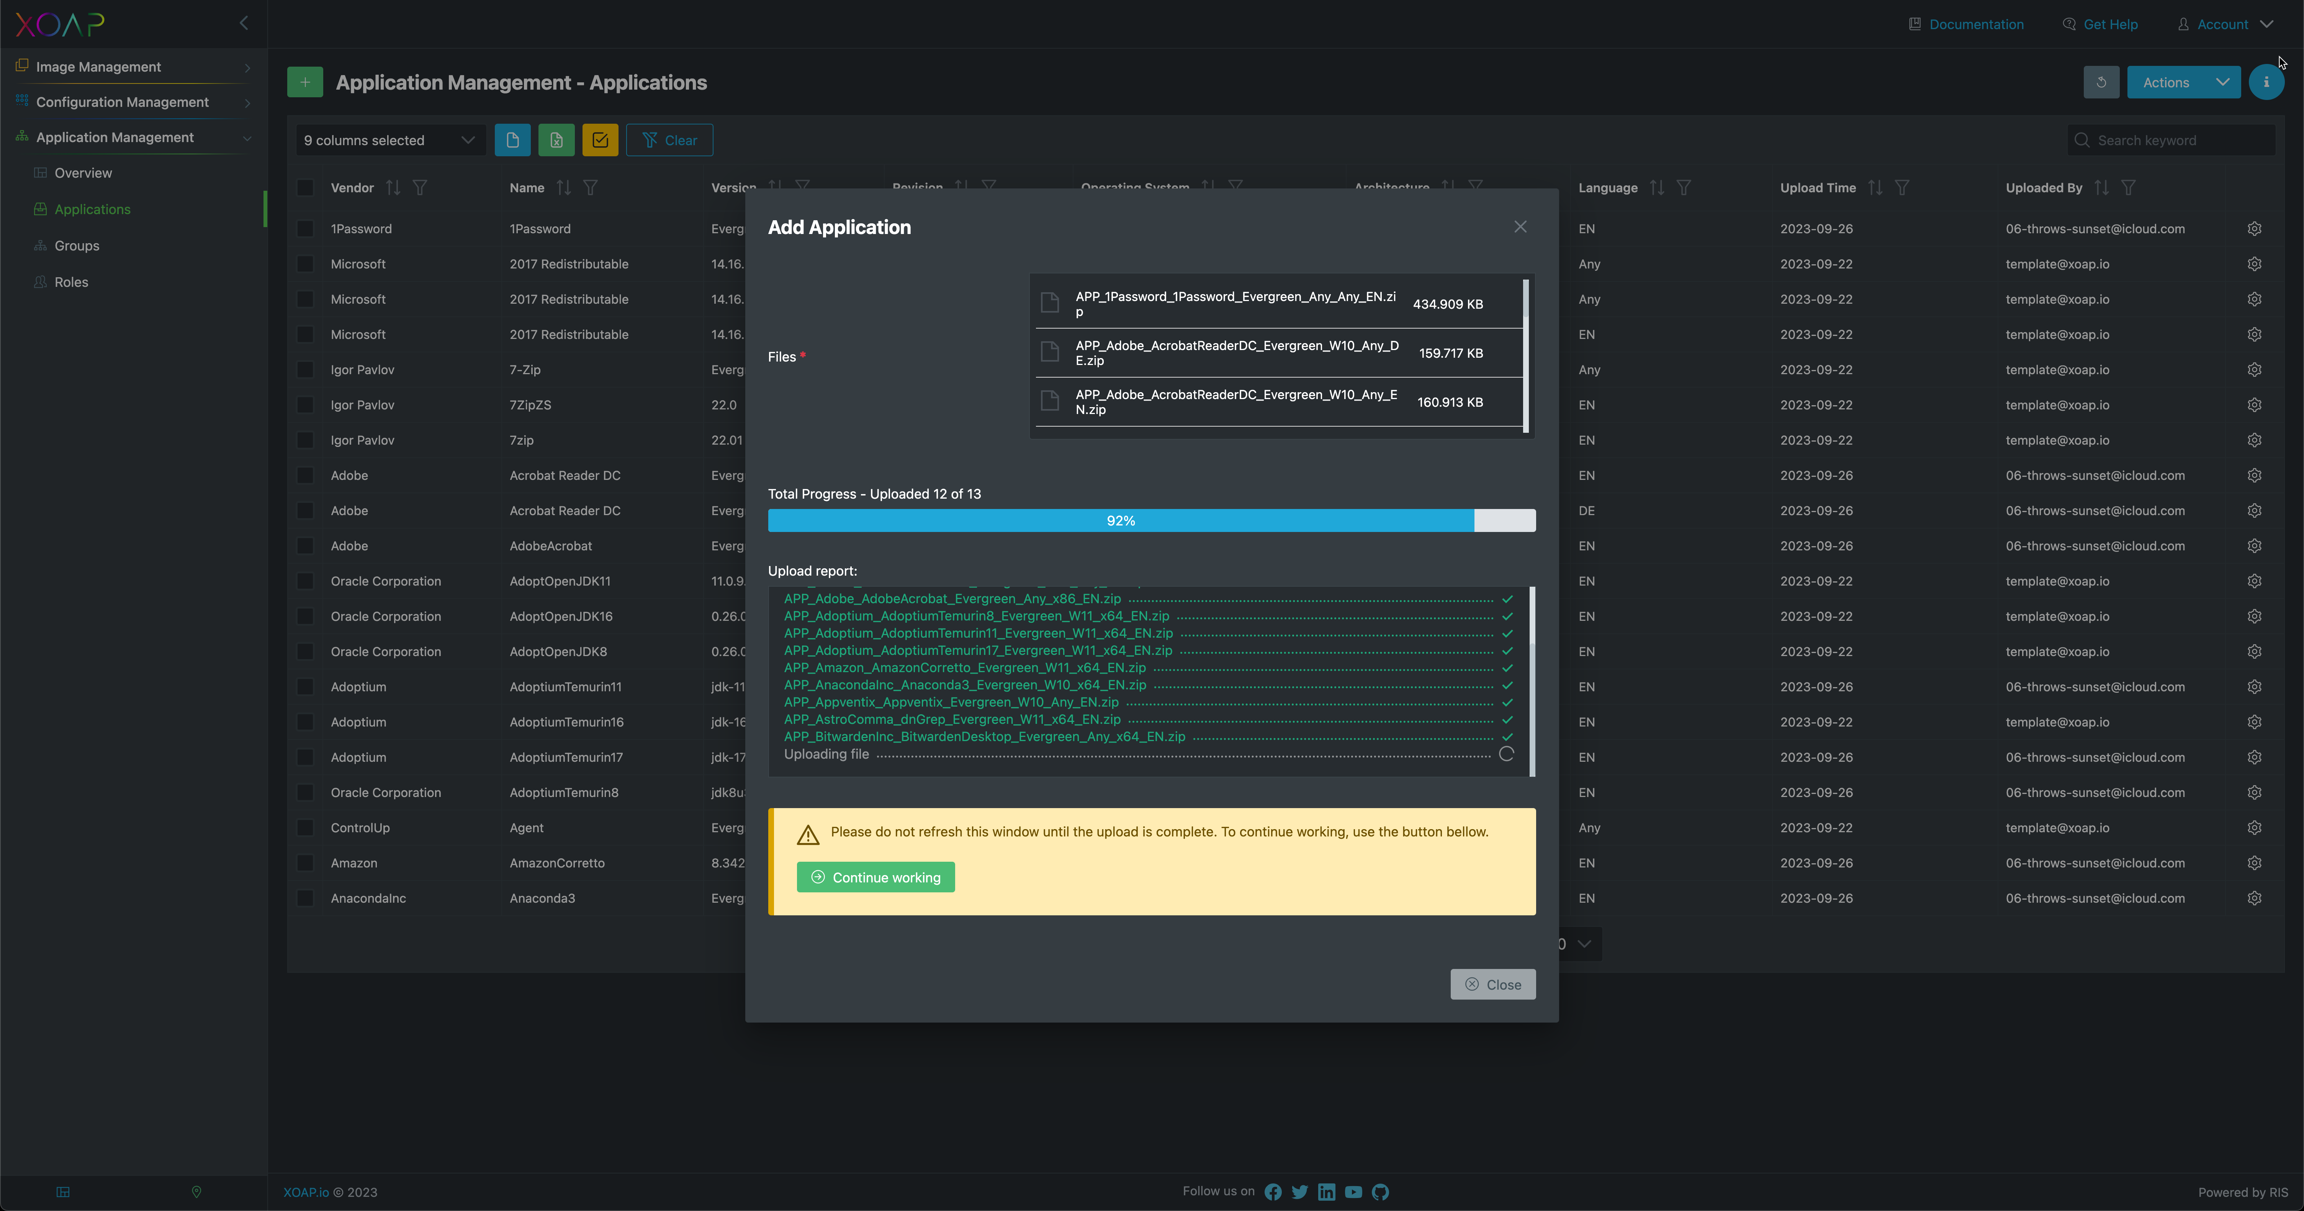This screenshot has height=1211, width=2304.
Task: Sort the Name column
Action: click(x=563, y=188)
